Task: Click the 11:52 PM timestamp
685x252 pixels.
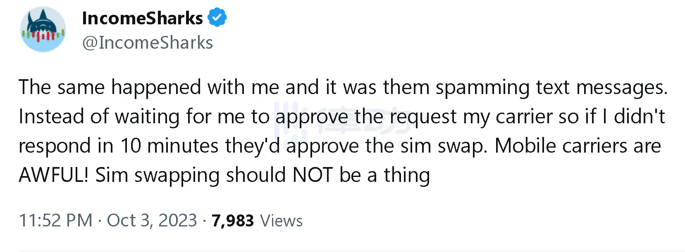Action: click(56, 221)
